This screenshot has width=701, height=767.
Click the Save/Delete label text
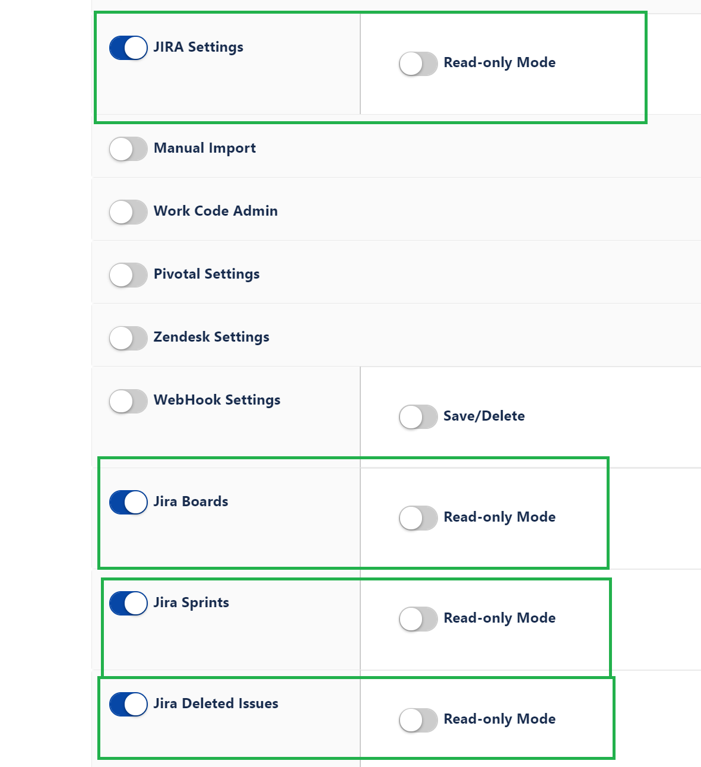(x=483, y=416)
